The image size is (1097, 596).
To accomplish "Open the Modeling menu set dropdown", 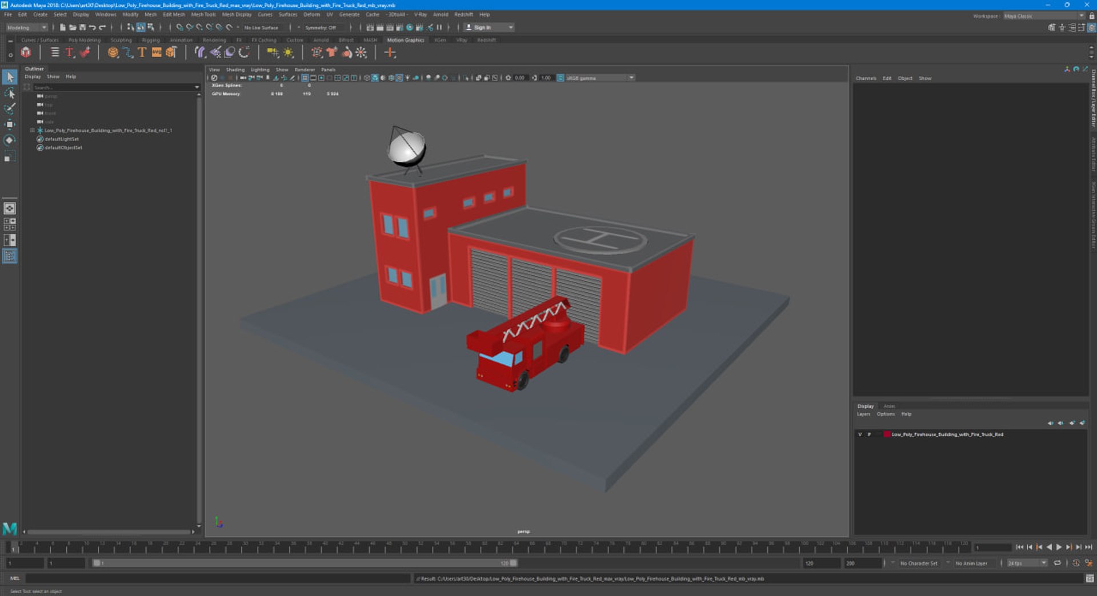I will [x=26, y=27].
